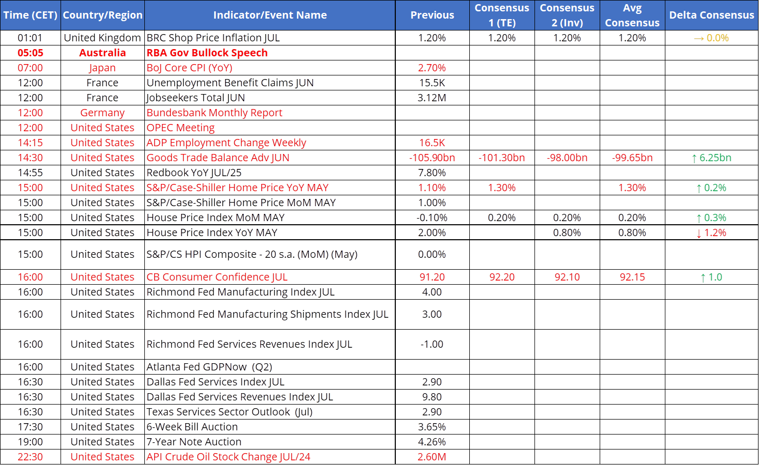Click the 92.15 average consensus value
759x465 pixels.
(632, 277)
